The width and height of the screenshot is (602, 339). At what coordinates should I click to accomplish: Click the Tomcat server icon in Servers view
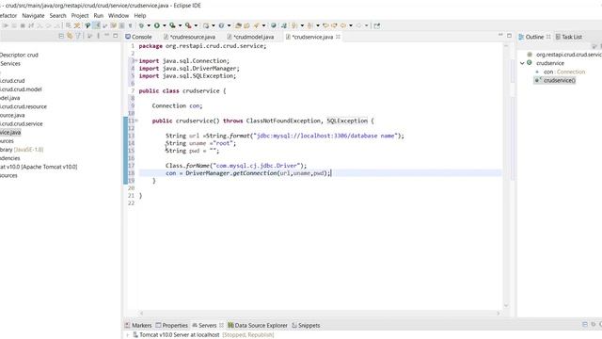(x=135, y=335)
